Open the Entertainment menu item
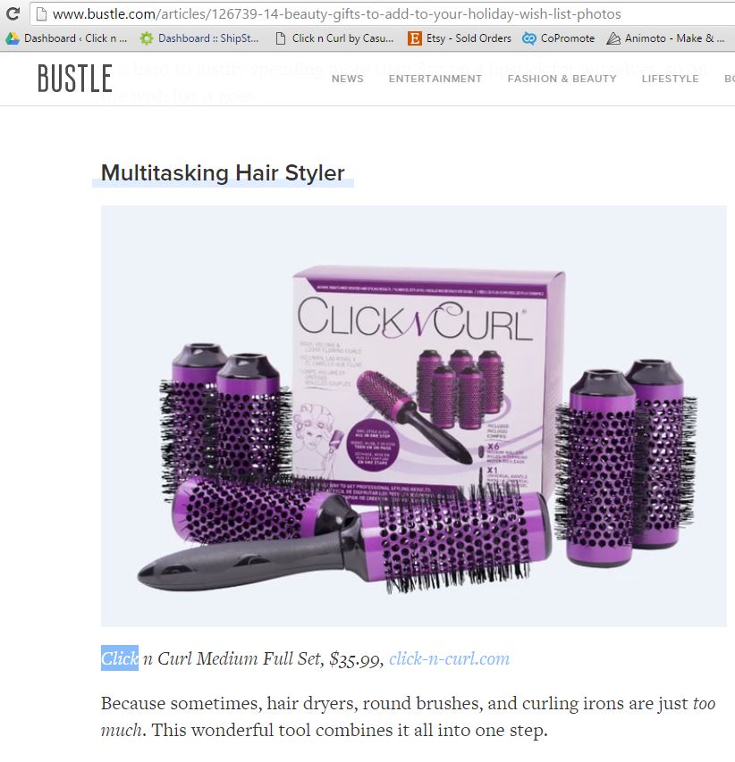735x762 pixels. point(435,79)
